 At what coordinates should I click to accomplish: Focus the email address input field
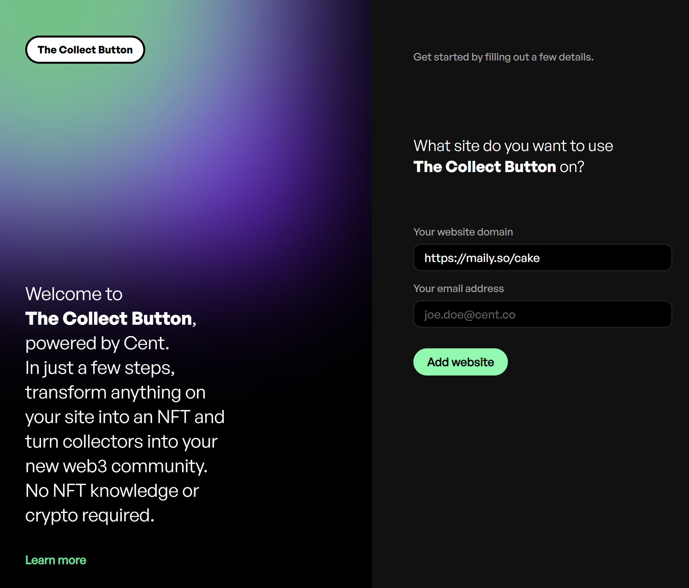tap(542, 314)
